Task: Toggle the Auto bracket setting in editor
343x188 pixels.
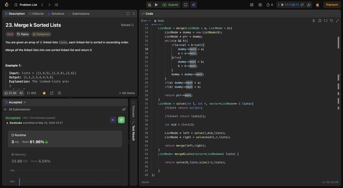Action: (159, 21)
